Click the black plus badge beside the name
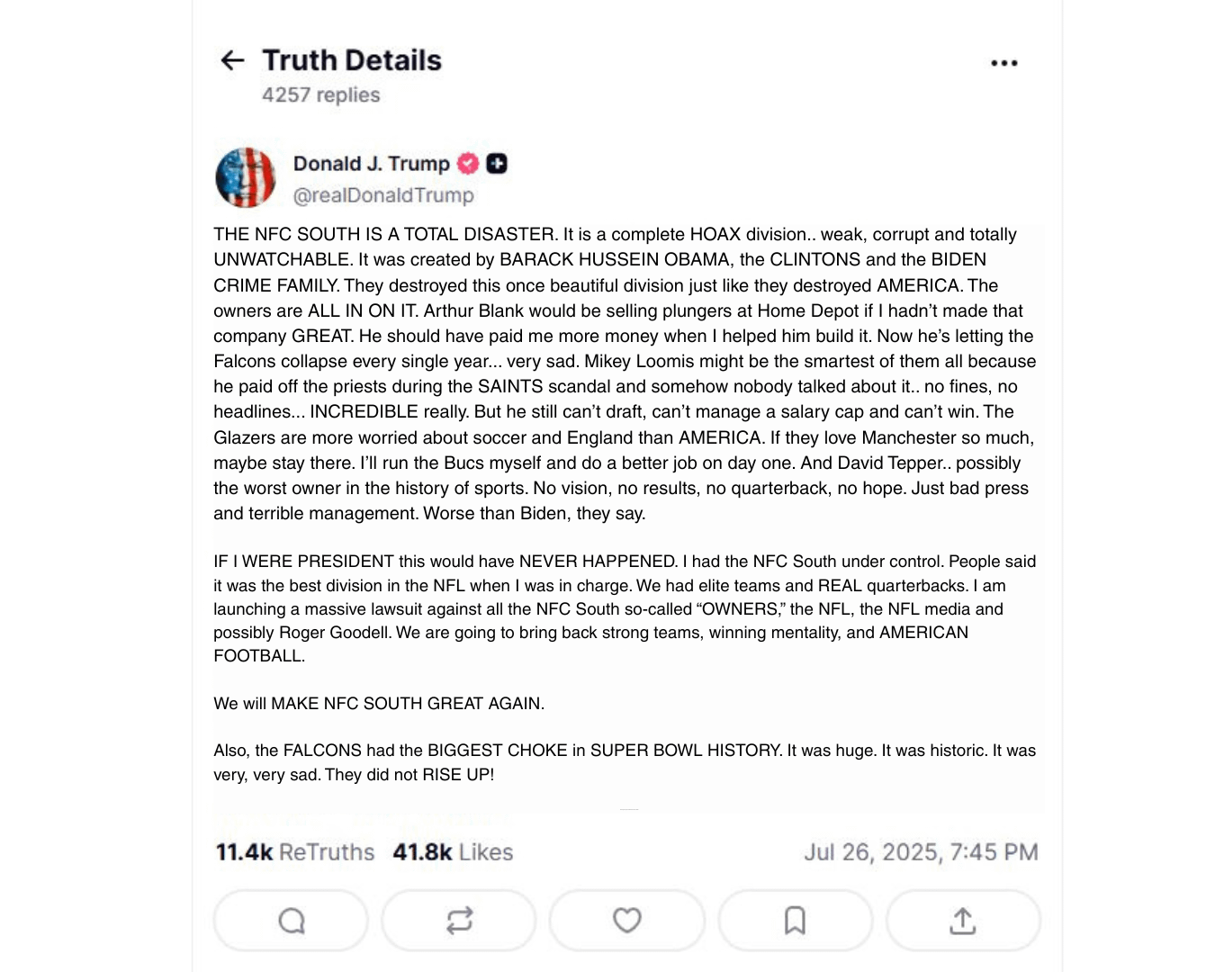 pyautogui.click(x=497, y=164)
